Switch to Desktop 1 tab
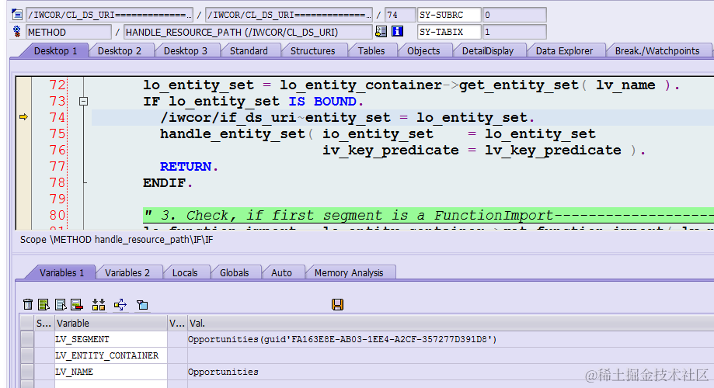714x388 pixels. tap(56, 51)
